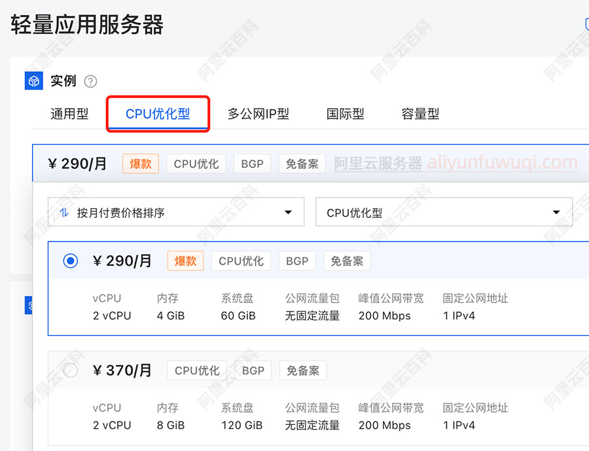Choose the ¥370/月 plan radio button
The height and width of the screenshot is (451, 589).
[71, 370]
